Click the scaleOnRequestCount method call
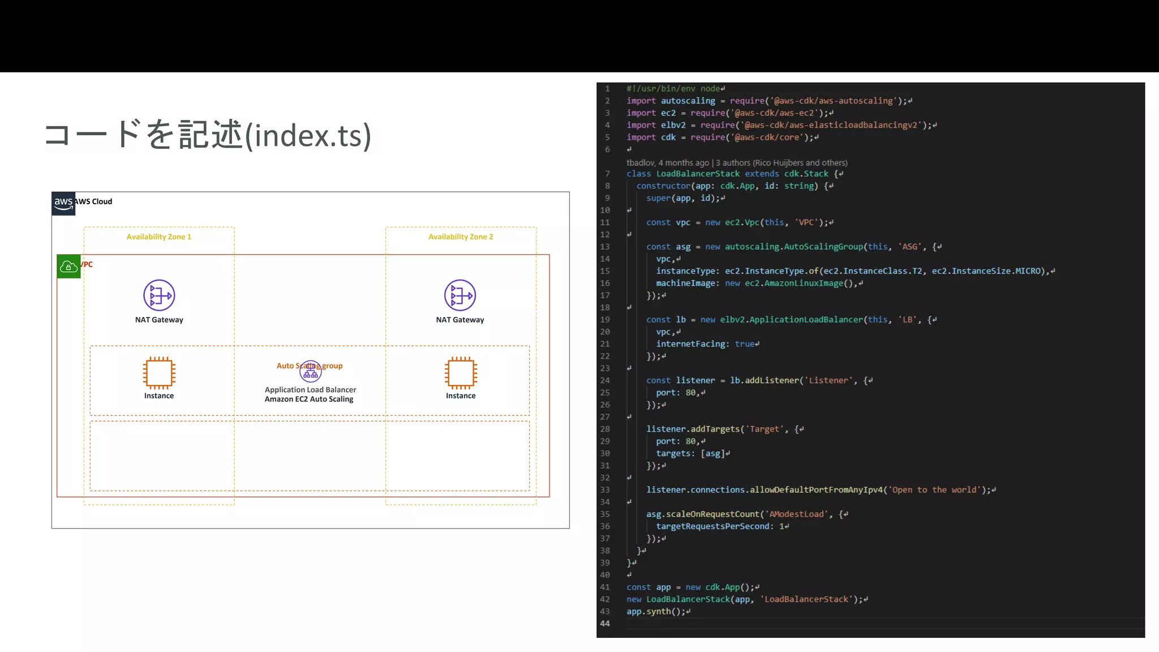The height and width of the screenshot is (652, 1159). pyautogui.click(x=712, y=514)
